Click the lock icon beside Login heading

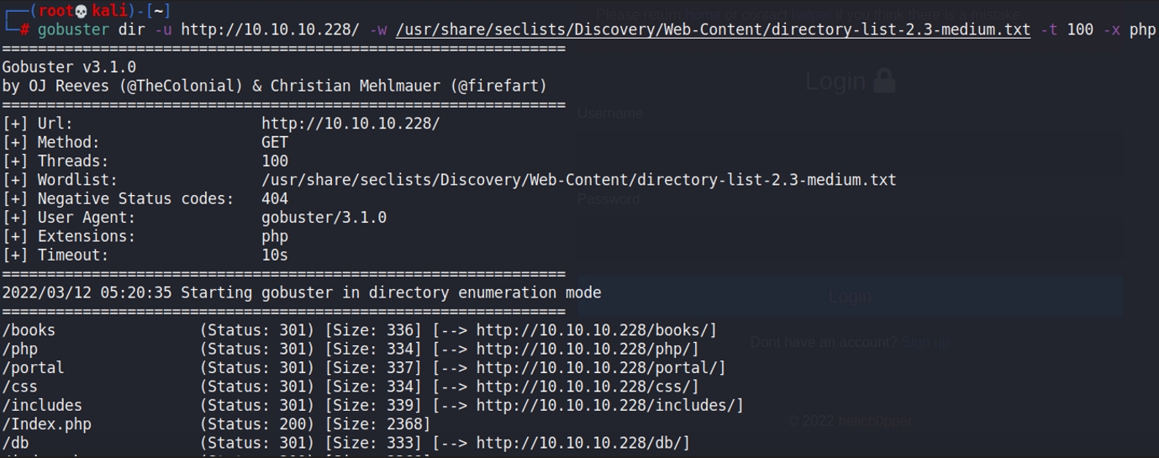click(x=883, y=81)
